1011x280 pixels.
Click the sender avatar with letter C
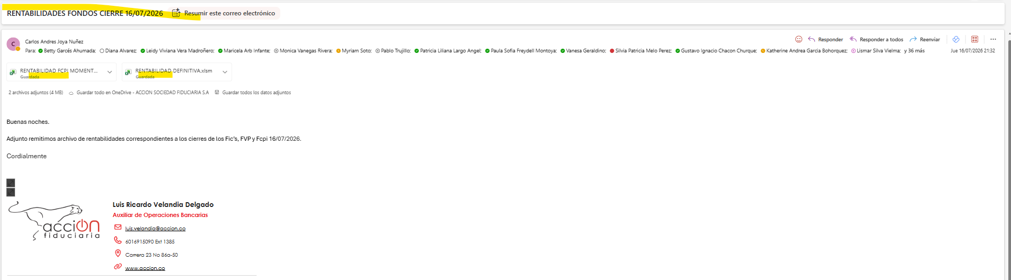click(13, 44)
